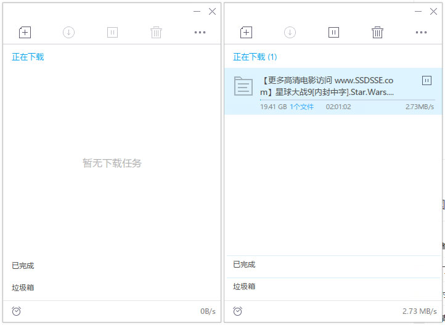Viewport: 445px width, 325px height.
Task: Click trash delete icon in left window
Action: (156, 32)
